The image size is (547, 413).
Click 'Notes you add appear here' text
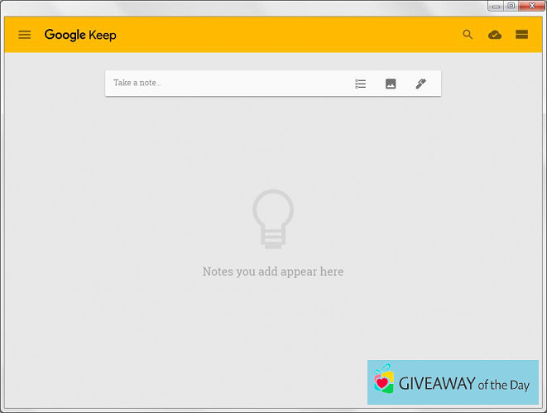click(x=273, y=271)
